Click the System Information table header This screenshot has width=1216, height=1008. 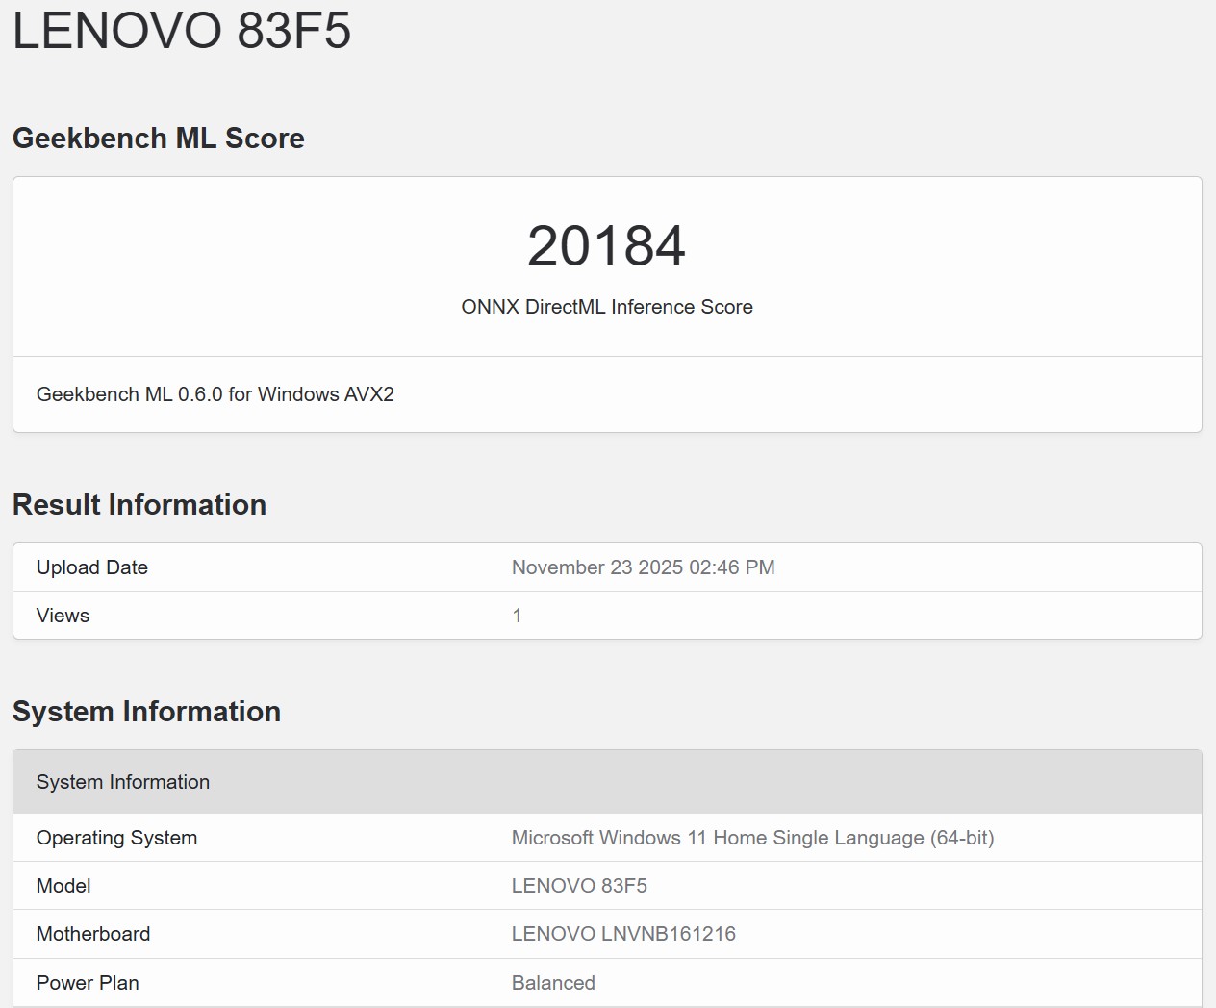click(122, 782)
